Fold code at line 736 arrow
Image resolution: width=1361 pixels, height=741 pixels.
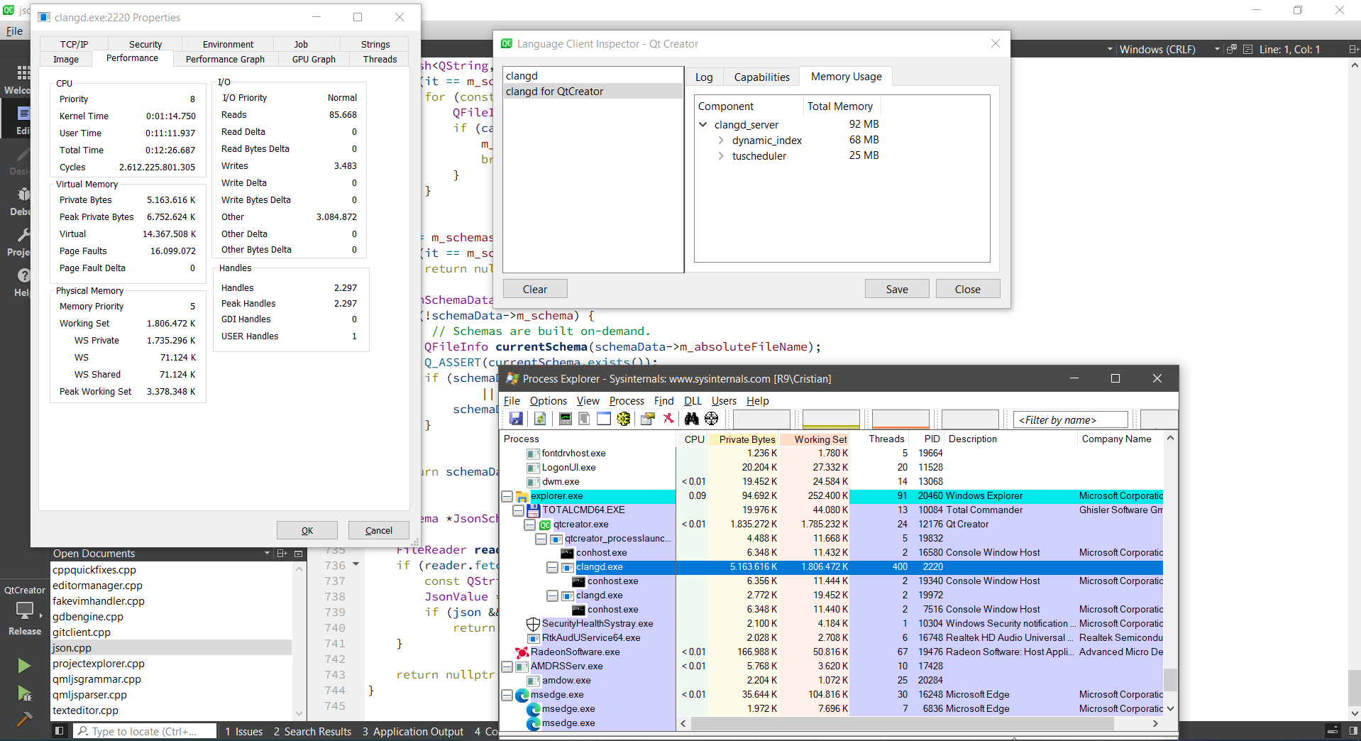(356, 565)
